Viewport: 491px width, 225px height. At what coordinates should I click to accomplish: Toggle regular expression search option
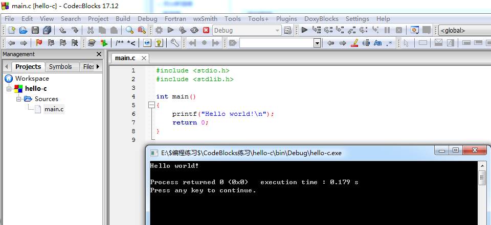pos(389,43)
